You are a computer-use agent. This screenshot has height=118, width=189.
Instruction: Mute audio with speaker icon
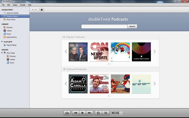(x=113, y=113)
